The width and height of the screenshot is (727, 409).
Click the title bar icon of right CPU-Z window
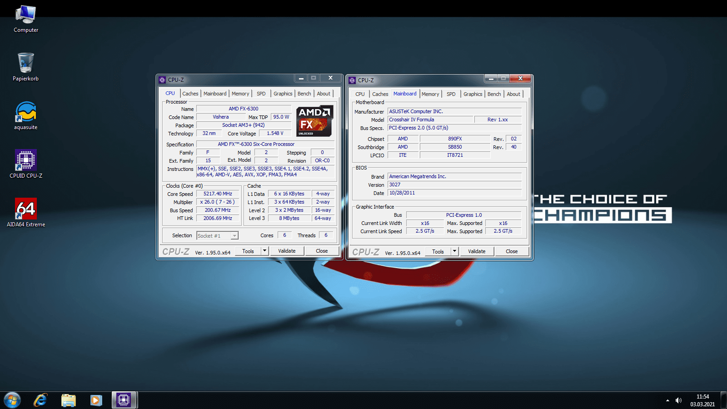tap(352, 80)
